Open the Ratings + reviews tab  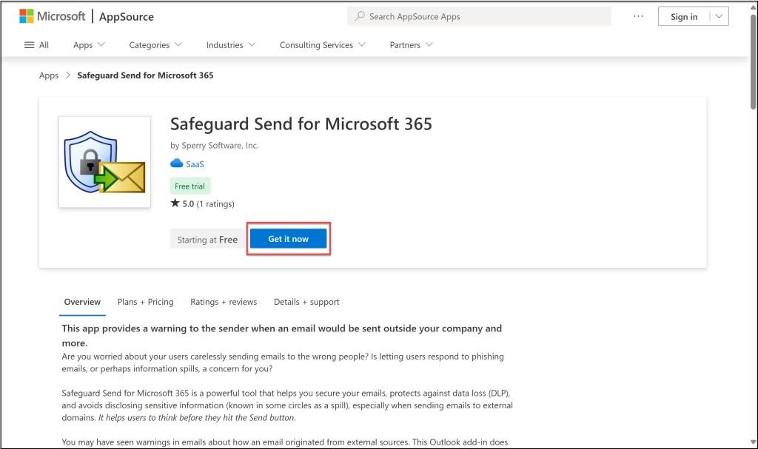224,302
